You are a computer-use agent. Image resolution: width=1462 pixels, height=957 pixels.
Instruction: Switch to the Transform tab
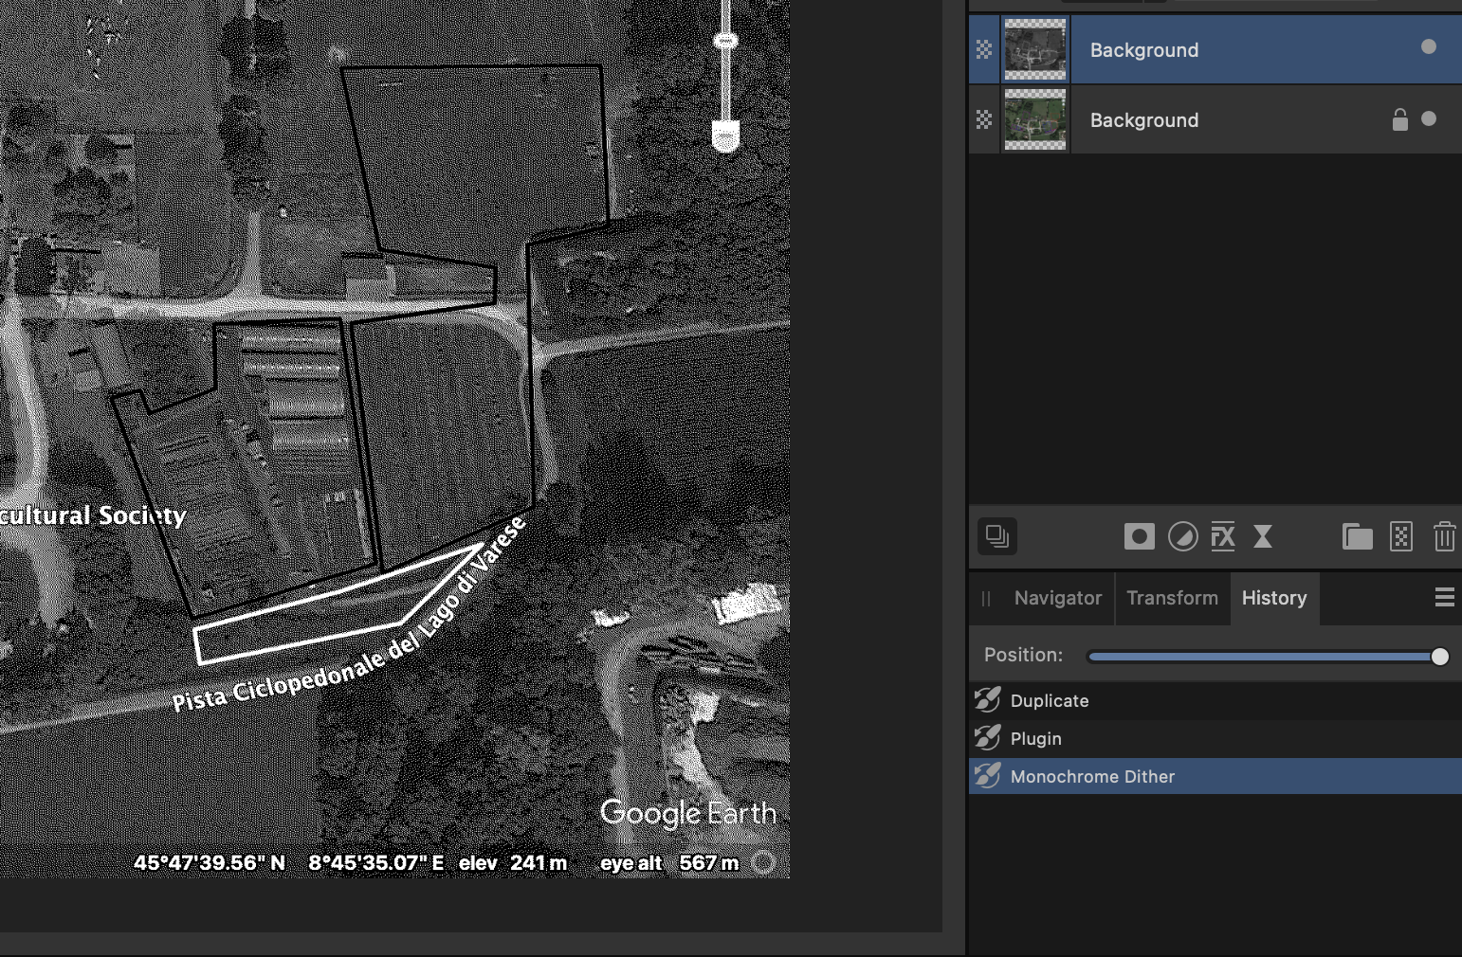[x=1172, y=598]
